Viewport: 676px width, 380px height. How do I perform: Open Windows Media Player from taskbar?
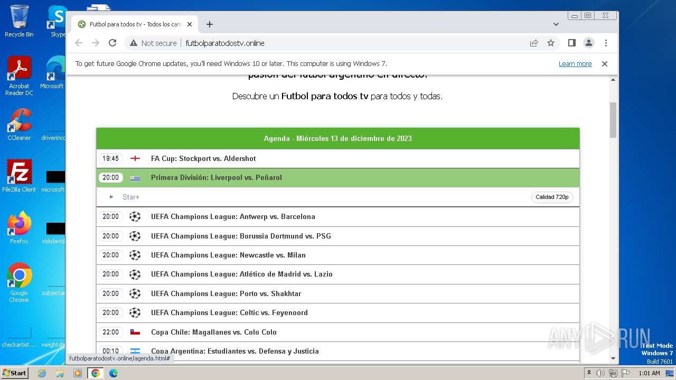coord(78,373)
